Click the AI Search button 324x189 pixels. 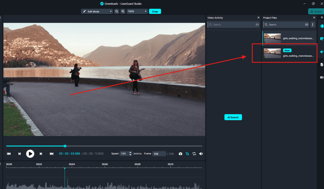(x=233, y=117)
